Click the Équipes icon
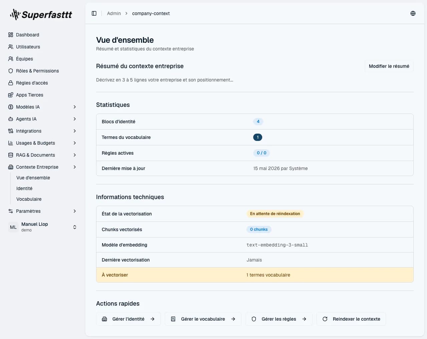Image resolution: width=427 pixels, height=339 pixels. click(11, 59)
